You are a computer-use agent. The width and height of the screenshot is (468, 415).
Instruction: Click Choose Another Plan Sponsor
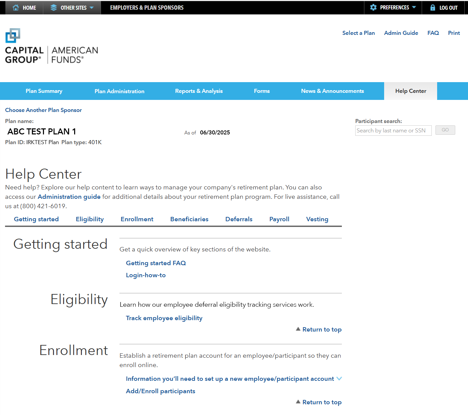pos(43,110)
